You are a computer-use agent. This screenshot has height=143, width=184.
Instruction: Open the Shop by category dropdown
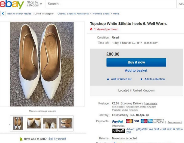pyautogui.click(x=34, y=4)
